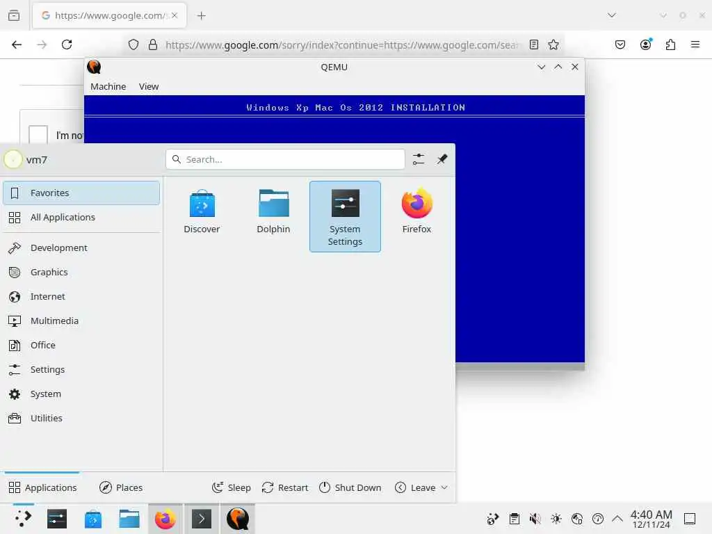The image size is (712, 534).
Task: Save page to Pocket
Action: tap(620, 44)
